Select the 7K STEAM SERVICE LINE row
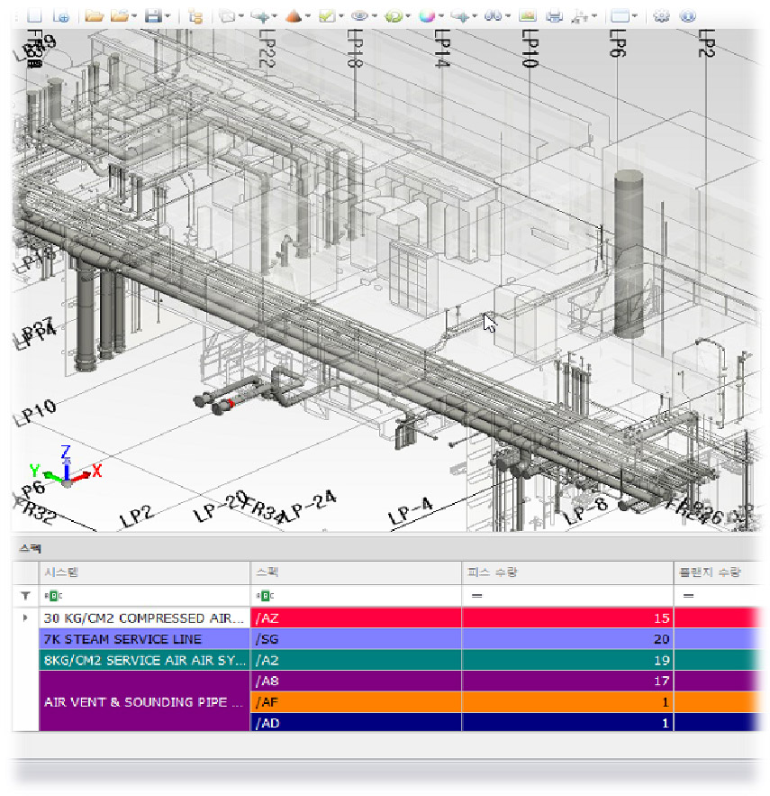Screen dimensions: 770x796 tap(144, 639)
